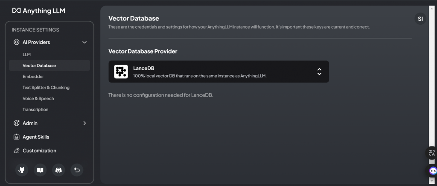The width and height of the screenshot is (437, 186).
Task: Open Agent Skills page
Action: coord(36,137)
